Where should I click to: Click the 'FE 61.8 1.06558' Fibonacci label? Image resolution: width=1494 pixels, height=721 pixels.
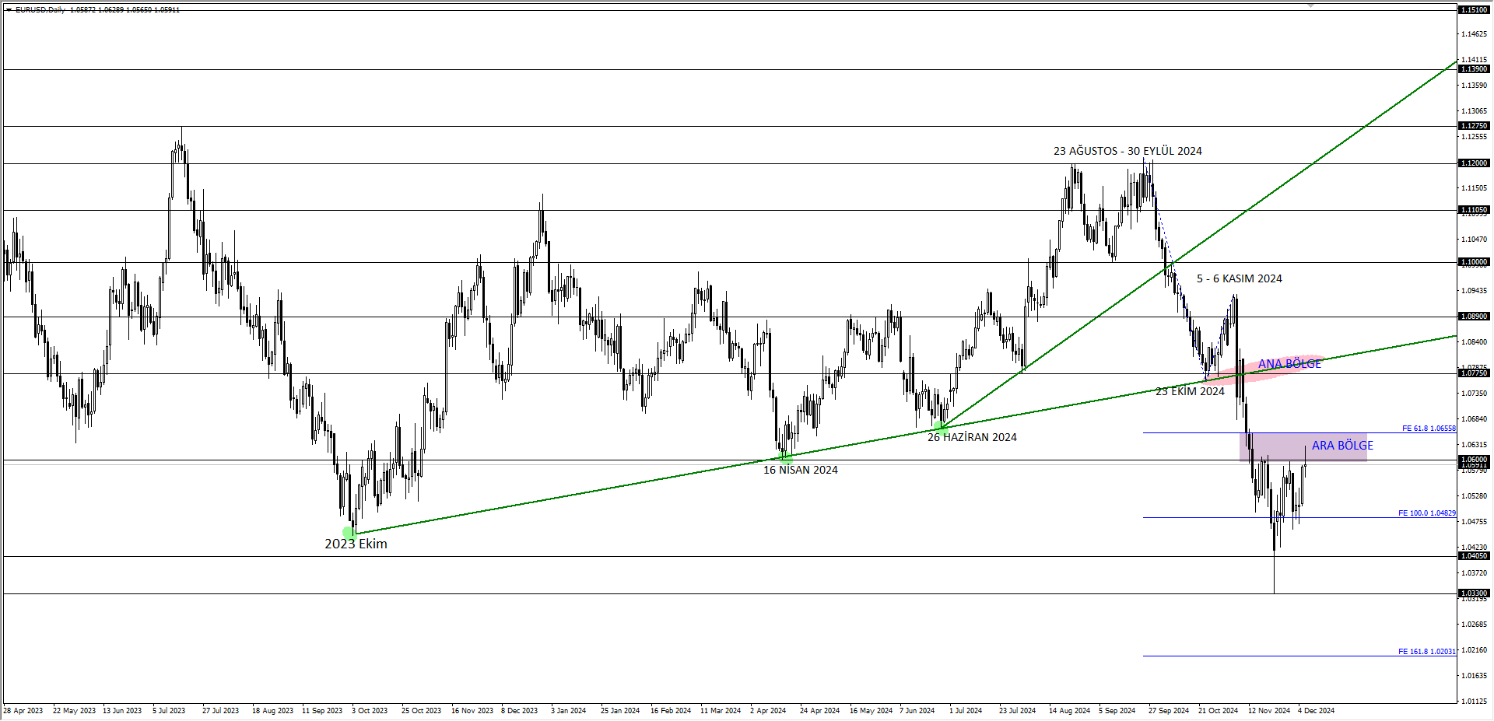pos(1429,429)
